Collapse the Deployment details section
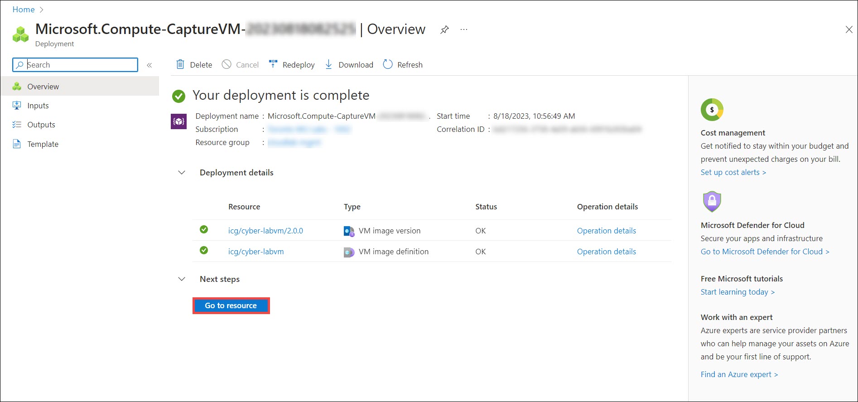Screen dimensions: 858x402 pyautogui.click(x=182, y=173)
